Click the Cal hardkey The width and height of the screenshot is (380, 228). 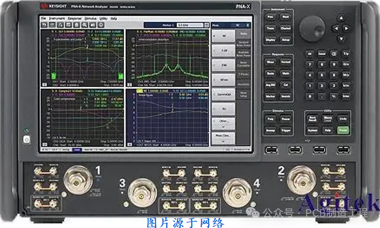pyautogui.click(x=286, y=85)
